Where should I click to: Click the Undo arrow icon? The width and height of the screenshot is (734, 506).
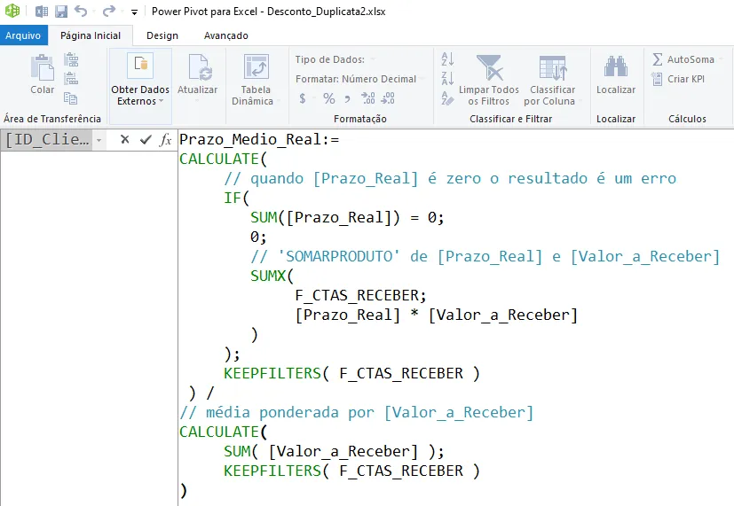(x=81, y=11)
